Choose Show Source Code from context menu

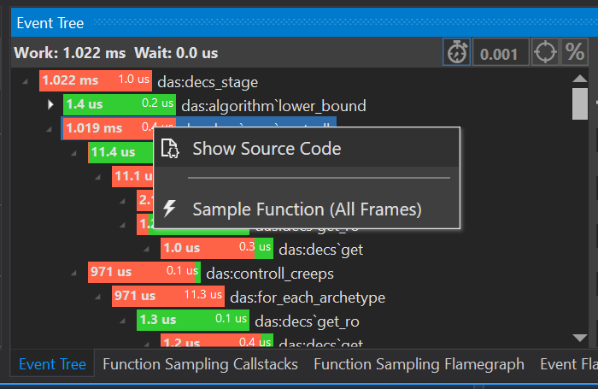(307, 149)
